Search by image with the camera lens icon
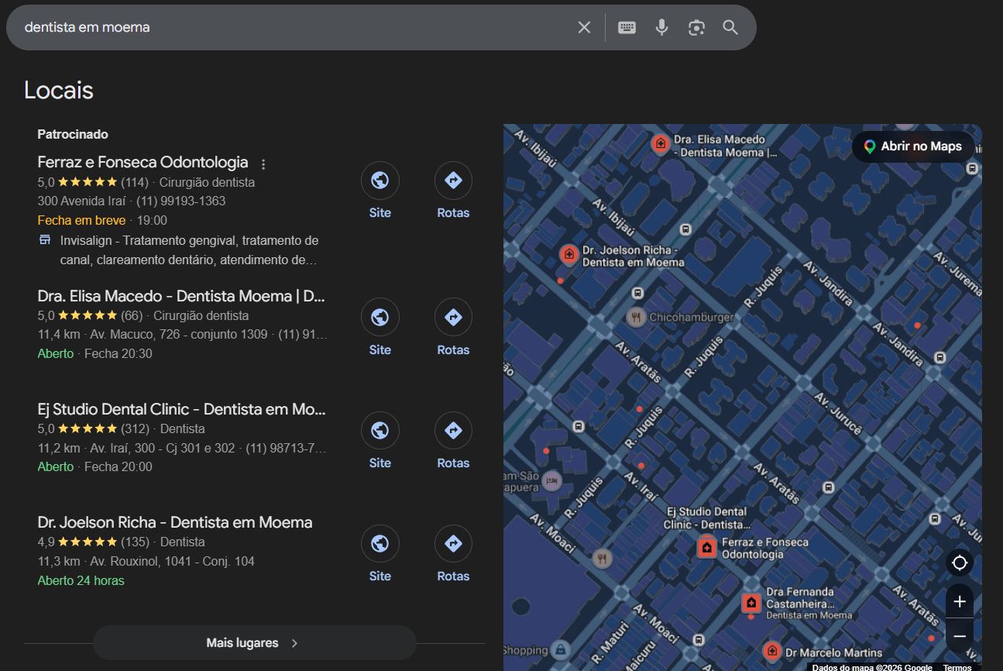Screen dimensions: 1003x671 point(696,28)
